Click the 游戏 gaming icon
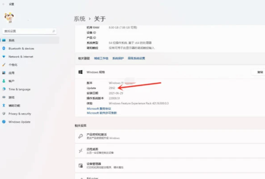 coord(4,97)
